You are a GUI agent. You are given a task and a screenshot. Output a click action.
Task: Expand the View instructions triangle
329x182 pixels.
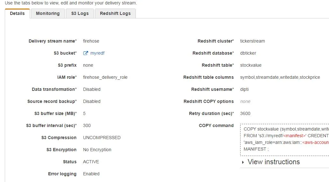(243, 162)
